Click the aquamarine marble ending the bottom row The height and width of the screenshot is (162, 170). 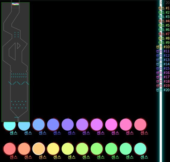tap(140, 149)
